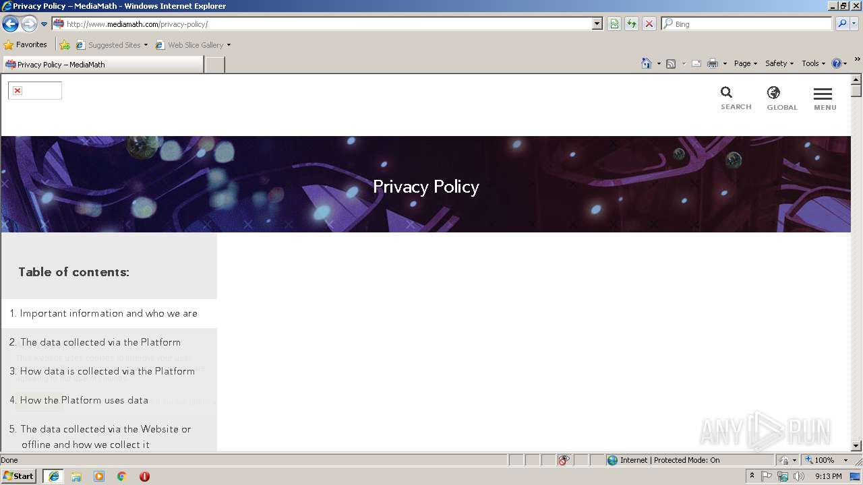Click the Compatibility View icon

point(614,24)
